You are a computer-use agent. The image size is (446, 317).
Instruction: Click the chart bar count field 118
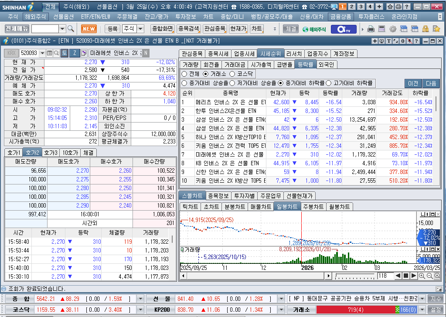click(x=385, y=276)
